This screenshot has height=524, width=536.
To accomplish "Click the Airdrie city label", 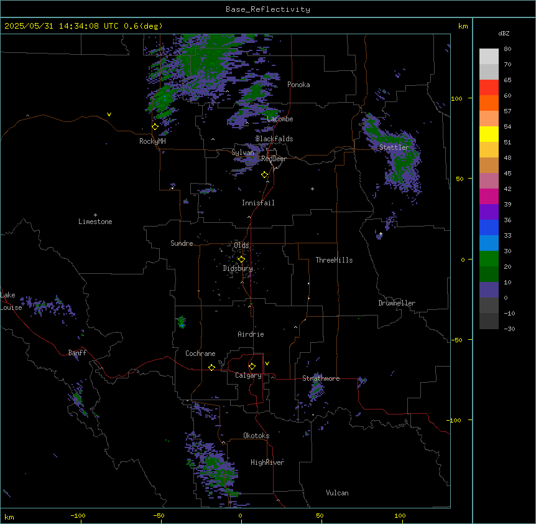I will coord(251,334).
